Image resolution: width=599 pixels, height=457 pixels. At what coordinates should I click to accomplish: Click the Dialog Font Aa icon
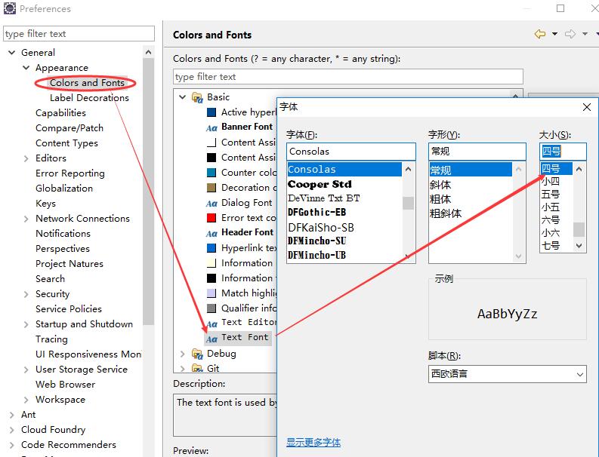(212, 204)
